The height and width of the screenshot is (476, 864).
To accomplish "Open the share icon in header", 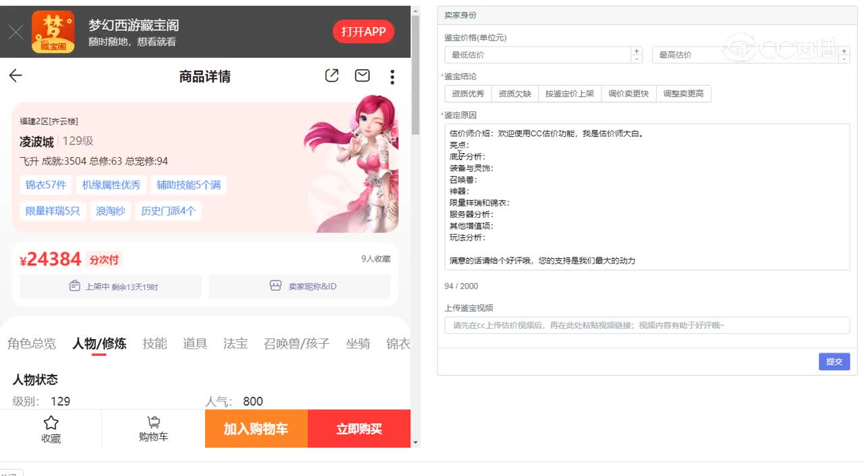I will pos(331,76).
